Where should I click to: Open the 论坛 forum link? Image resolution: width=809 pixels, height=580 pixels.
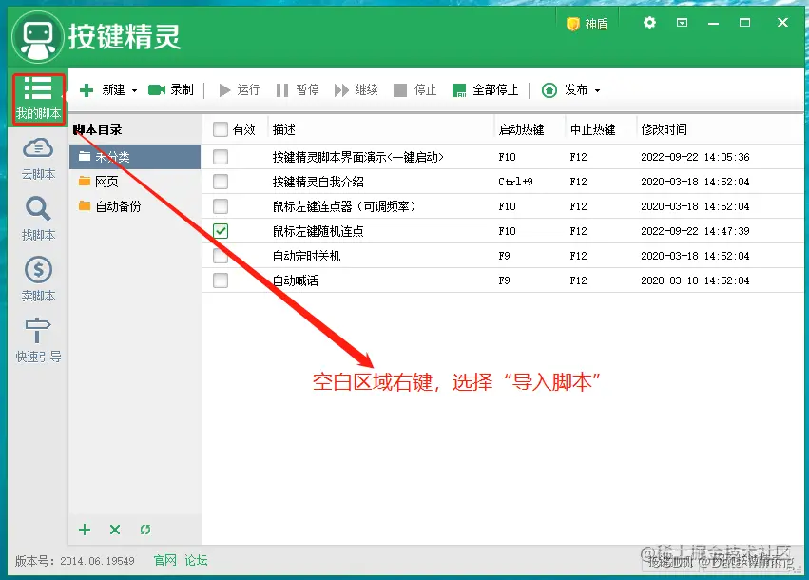pyautogui.click(x=196, y=560)
